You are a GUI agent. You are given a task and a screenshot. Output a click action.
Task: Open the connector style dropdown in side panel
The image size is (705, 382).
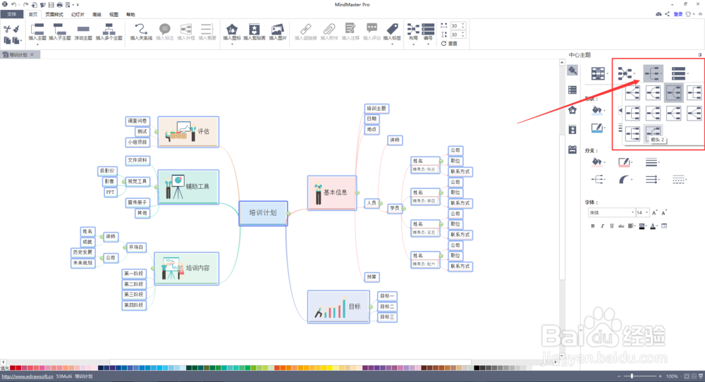(654, 73)
